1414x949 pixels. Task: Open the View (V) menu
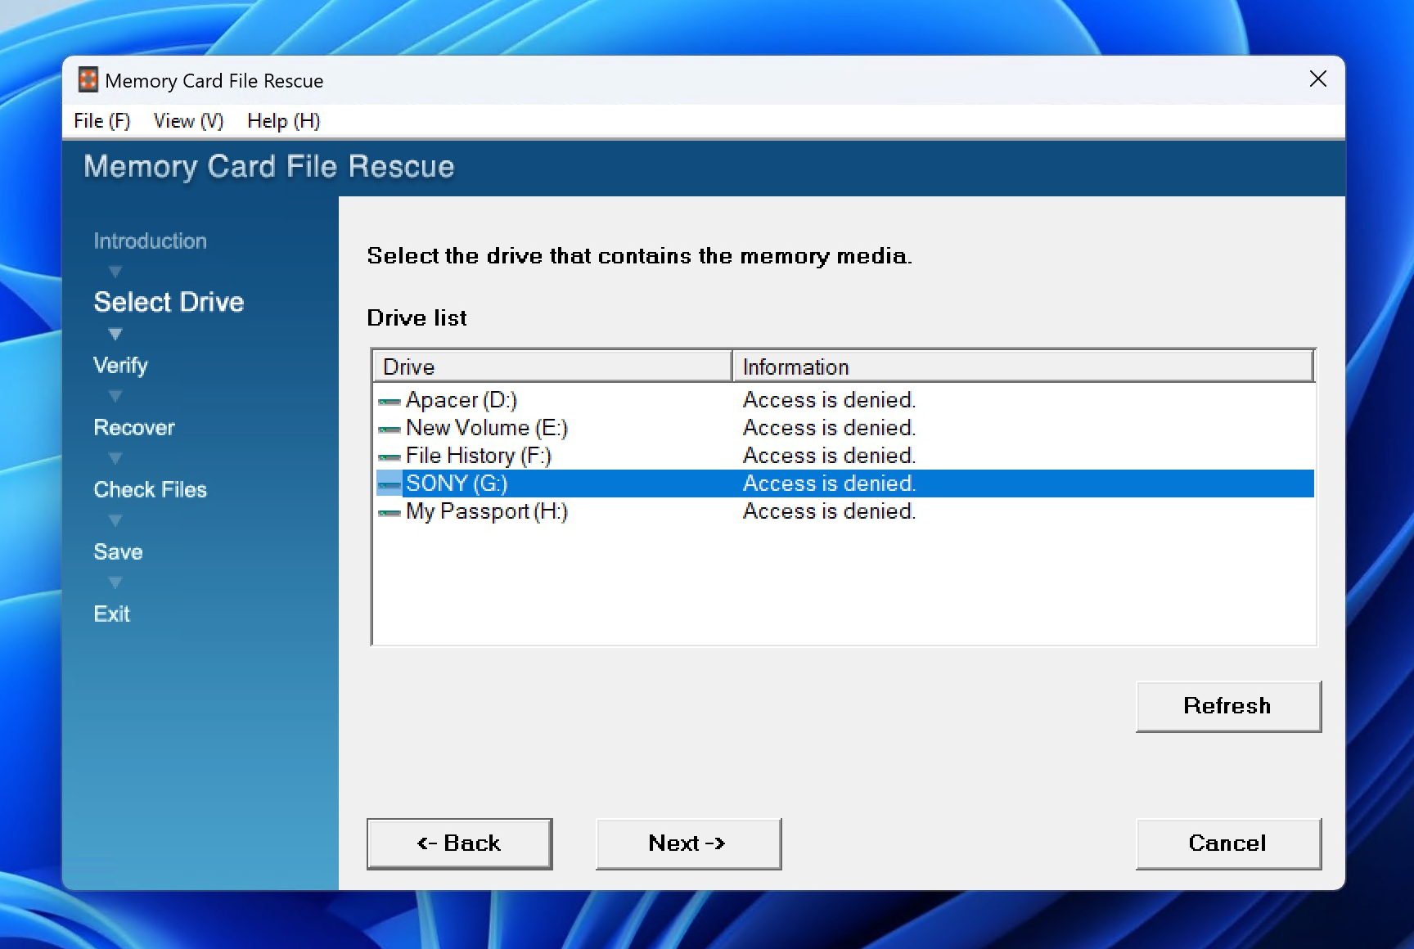[188, 121]
